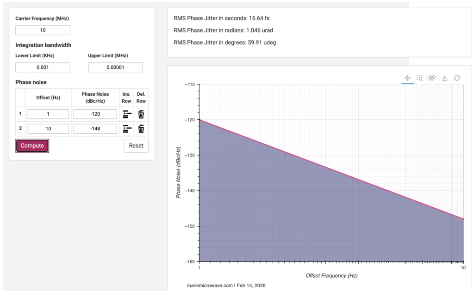
Task: Download the plot with the Save icon
Action: tap(444, 78)
